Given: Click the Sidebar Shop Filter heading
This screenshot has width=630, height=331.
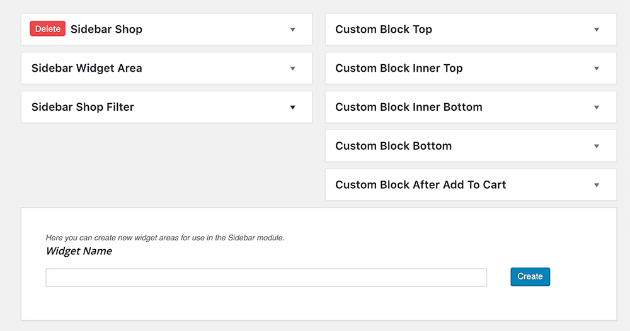Looking at the screenshot, I should point(83,108).
